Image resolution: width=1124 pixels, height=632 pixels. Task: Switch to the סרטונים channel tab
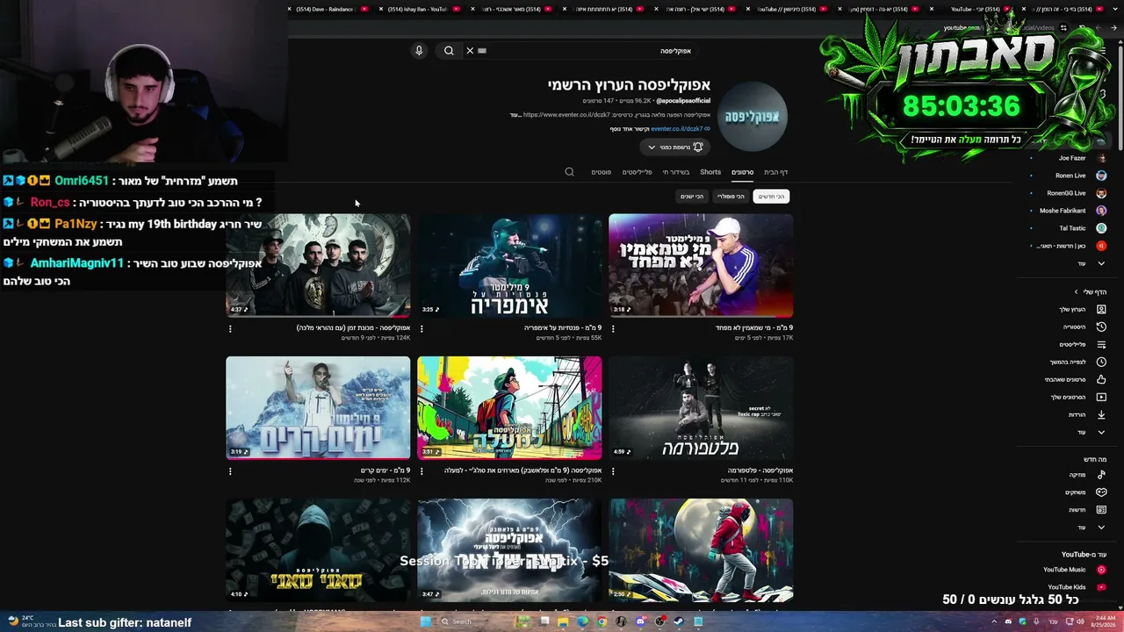tap(743, 172)
